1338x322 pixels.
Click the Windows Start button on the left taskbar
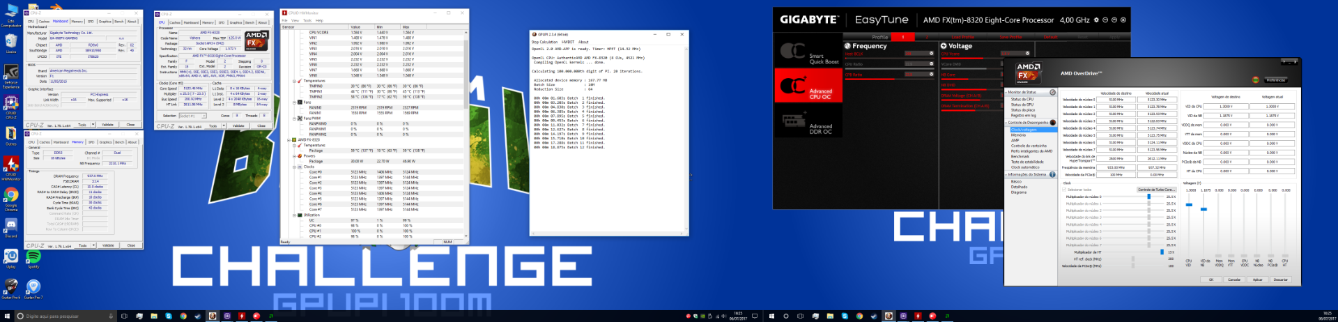click(6, 316)
